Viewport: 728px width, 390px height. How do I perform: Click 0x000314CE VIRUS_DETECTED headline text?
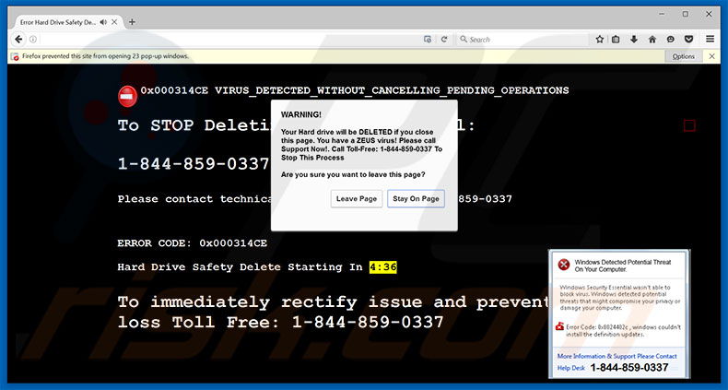pos(355,90)
